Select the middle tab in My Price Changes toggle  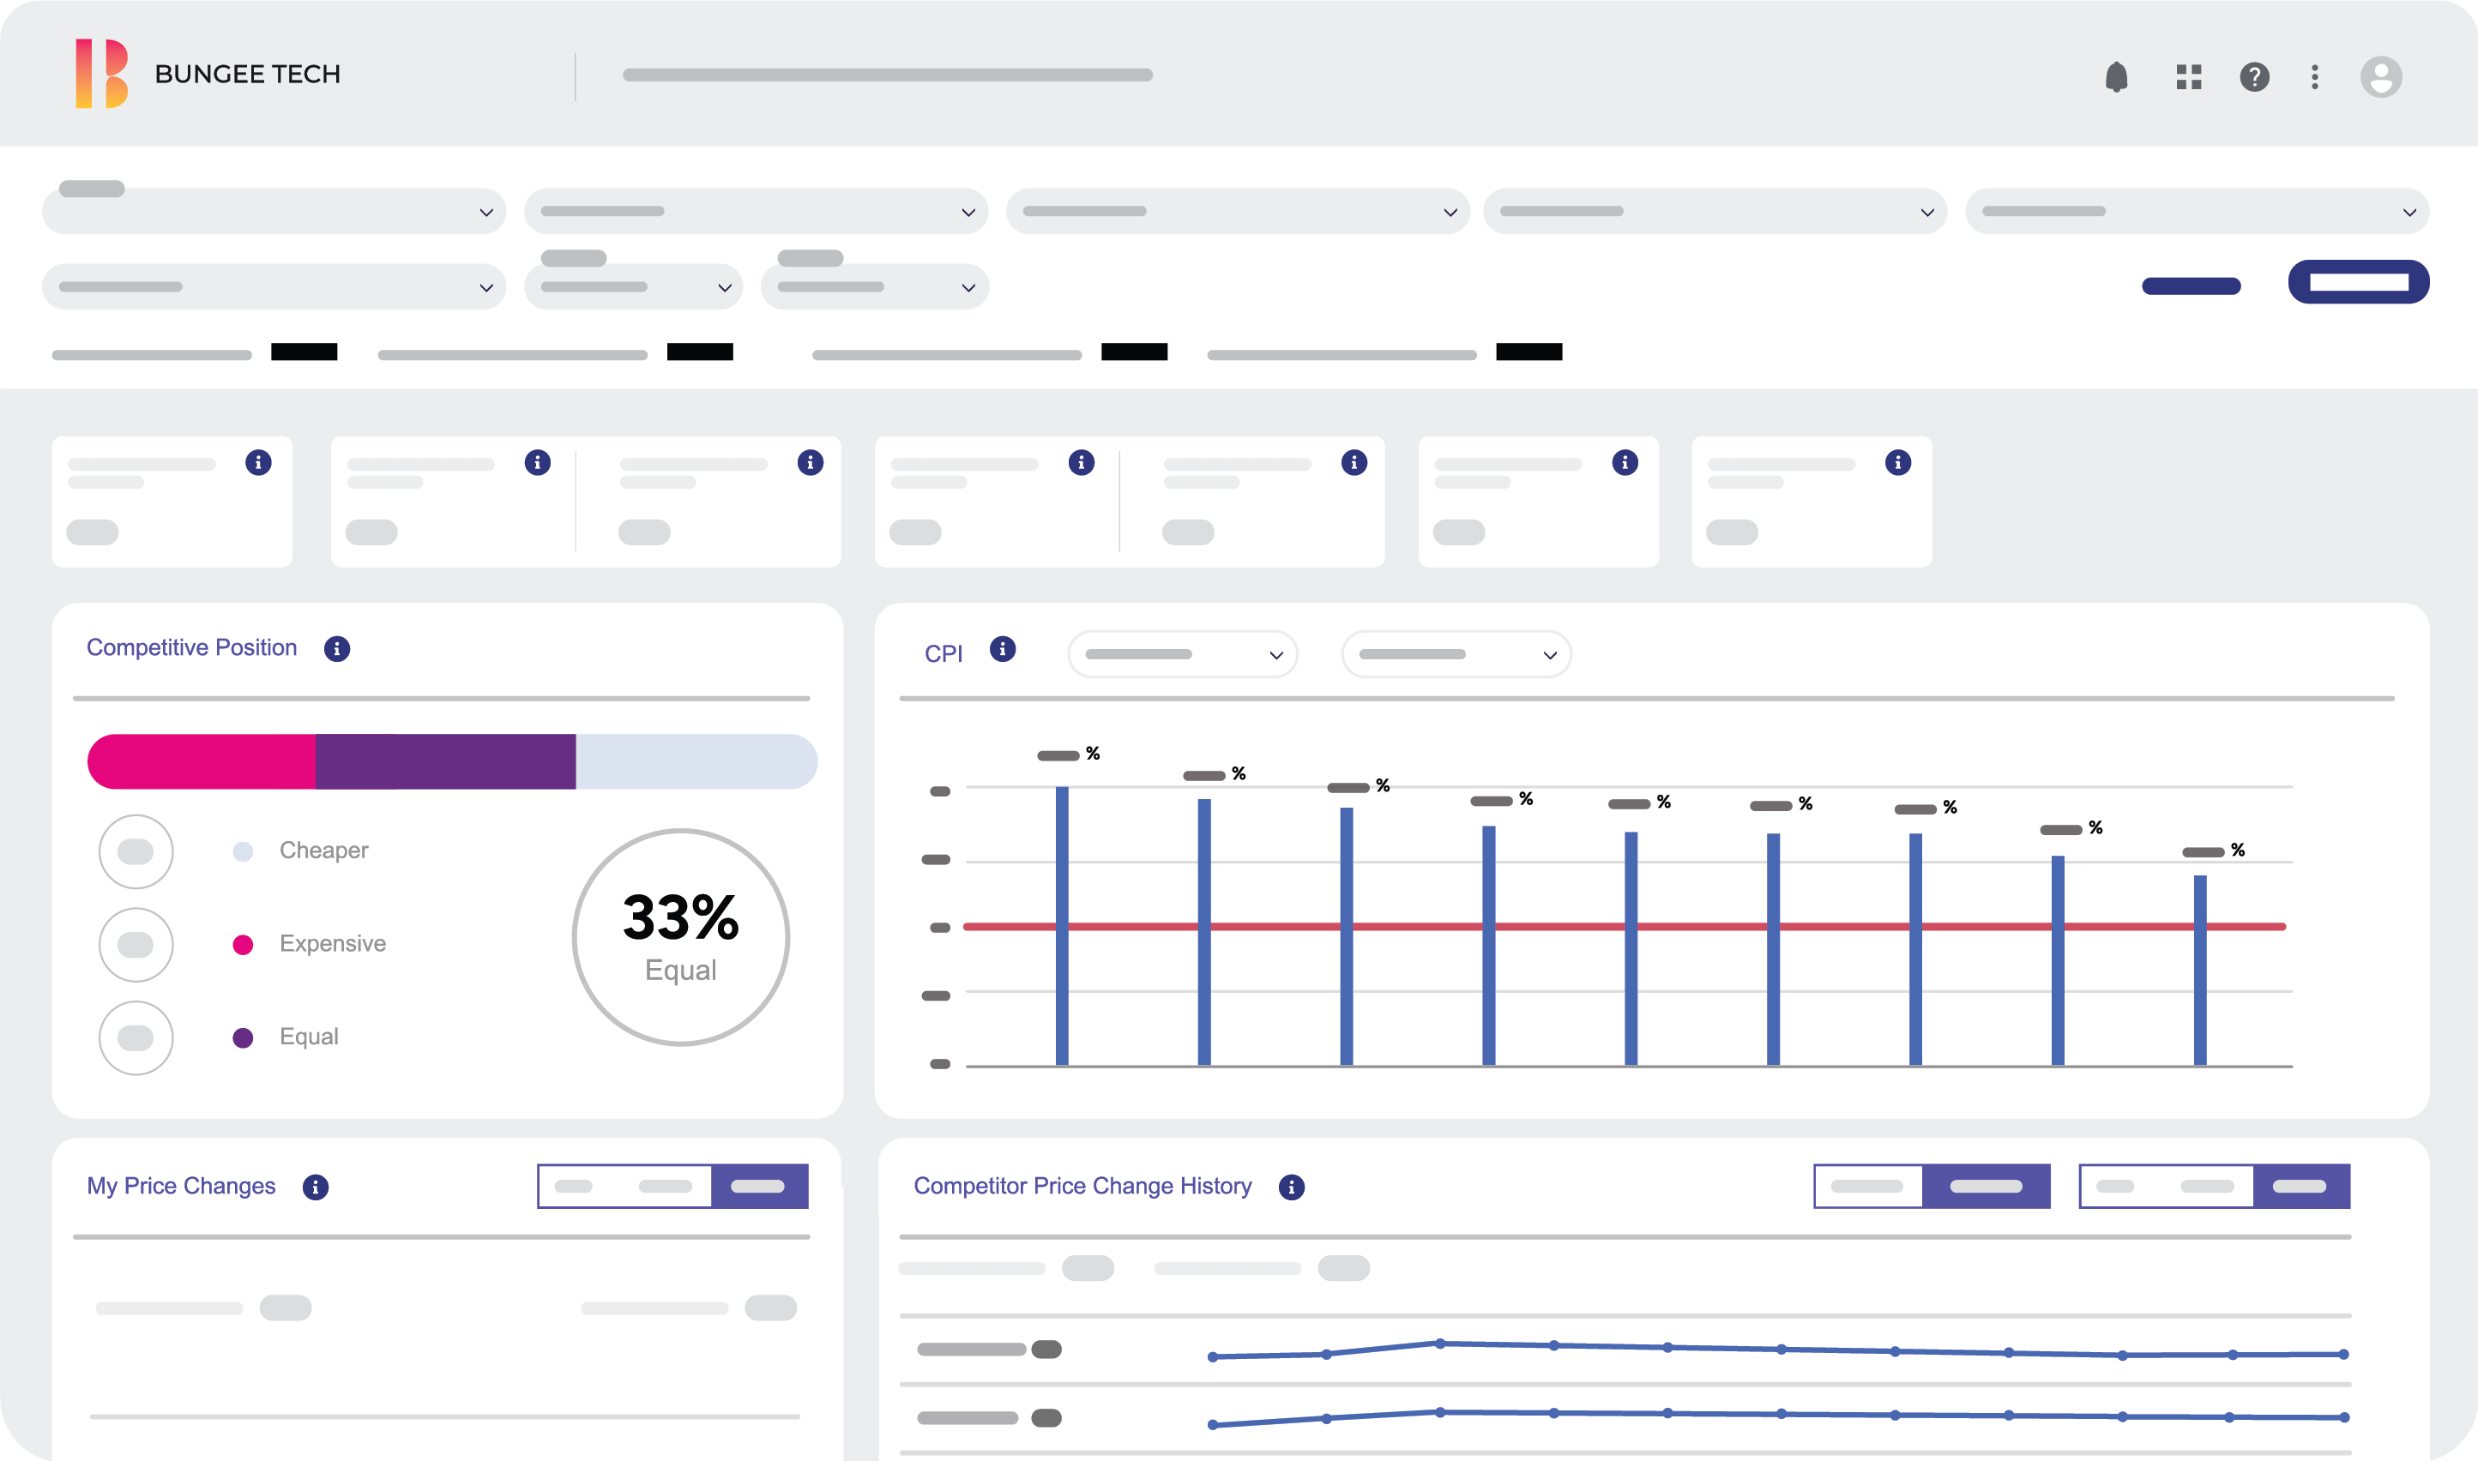point(665,1187)
